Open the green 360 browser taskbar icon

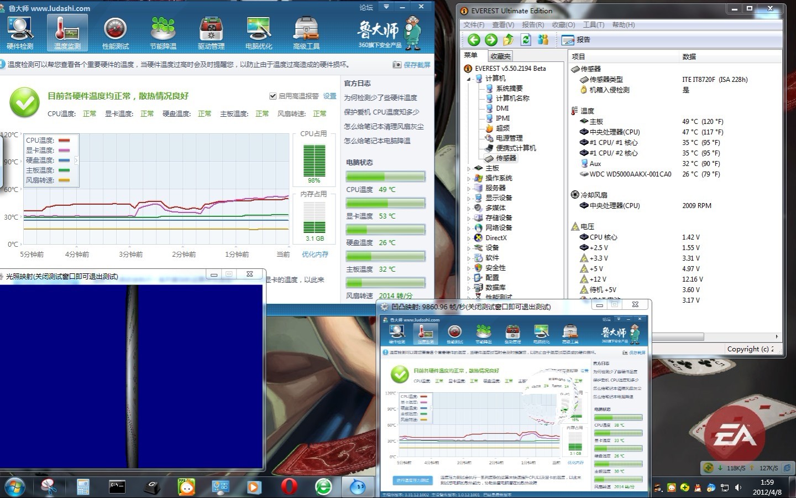pyautogui.click(x=323, y=487)
